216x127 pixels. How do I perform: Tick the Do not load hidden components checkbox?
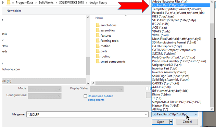(86, 96)
